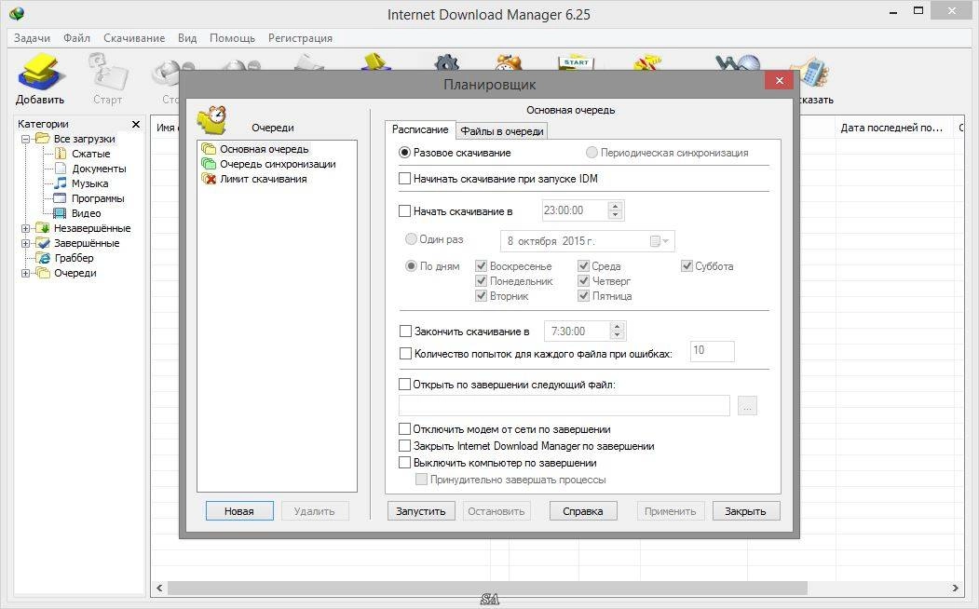Image resolution: width=979 pixels, height=609 pixels.
Task: Click up arrow on 7:30:00 time spinner
Action: tap(617, 326)
